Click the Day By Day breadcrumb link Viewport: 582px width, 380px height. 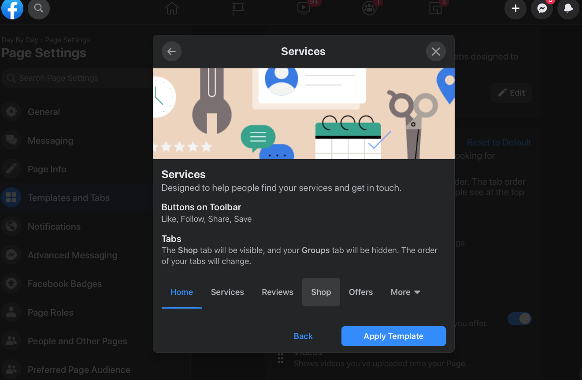coord(20,40)
